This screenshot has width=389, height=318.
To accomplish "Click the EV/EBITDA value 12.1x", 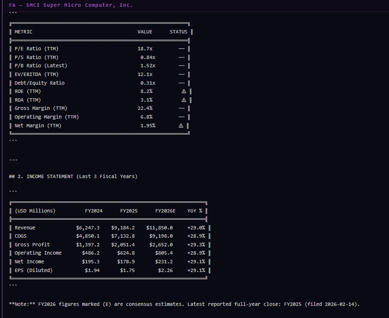I will 145,75.
